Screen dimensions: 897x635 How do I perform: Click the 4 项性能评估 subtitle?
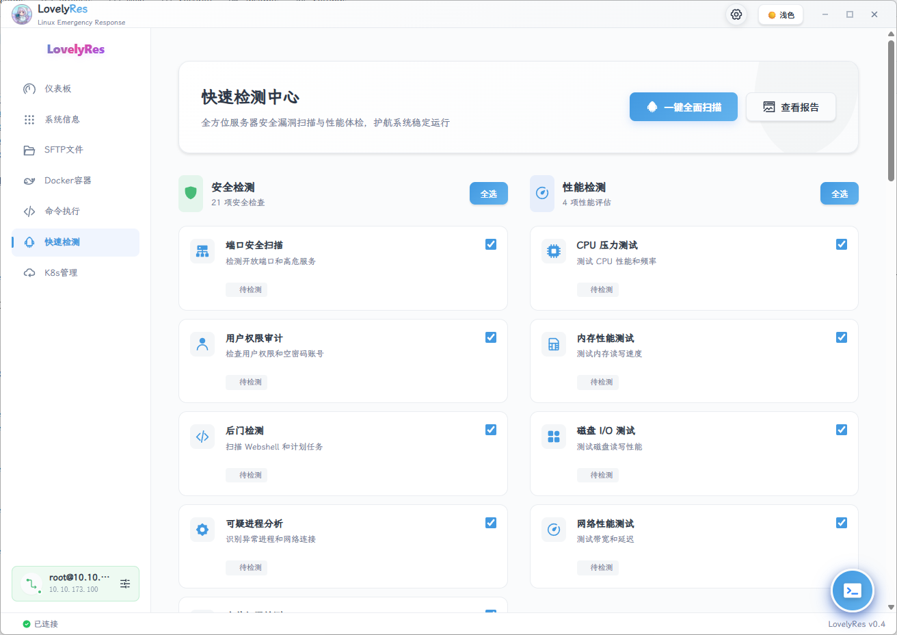coord(587,203)
